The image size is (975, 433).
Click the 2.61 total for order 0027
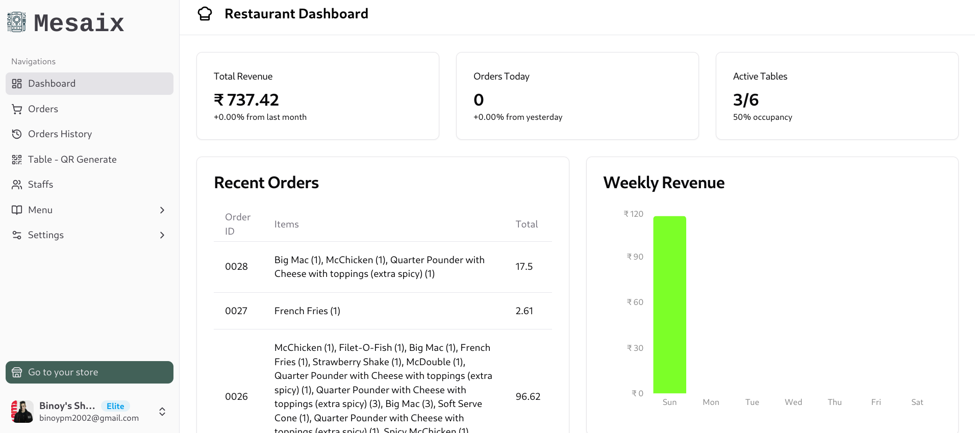(524, 311)
